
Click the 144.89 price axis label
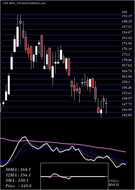tap(127, 110)
